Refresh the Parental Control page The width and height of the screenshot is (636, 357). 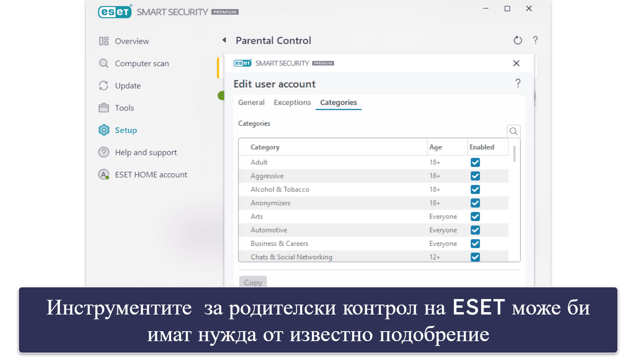(517, 40)
